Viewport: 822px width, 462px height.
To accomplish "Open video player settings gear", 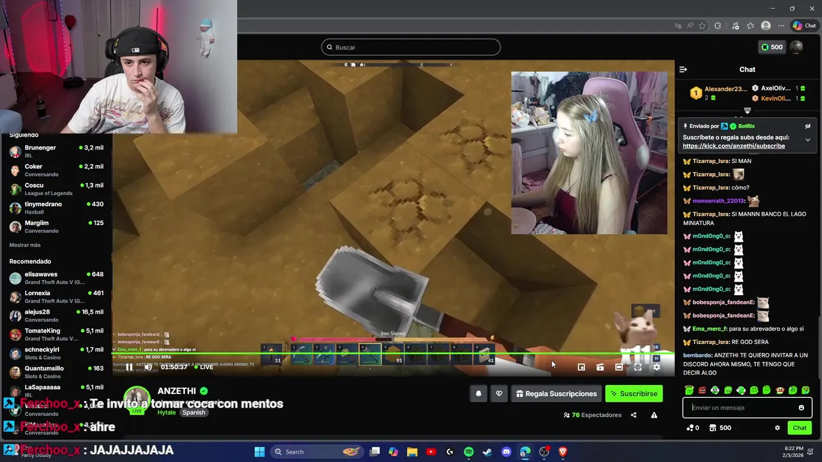I will pos(656,367).
